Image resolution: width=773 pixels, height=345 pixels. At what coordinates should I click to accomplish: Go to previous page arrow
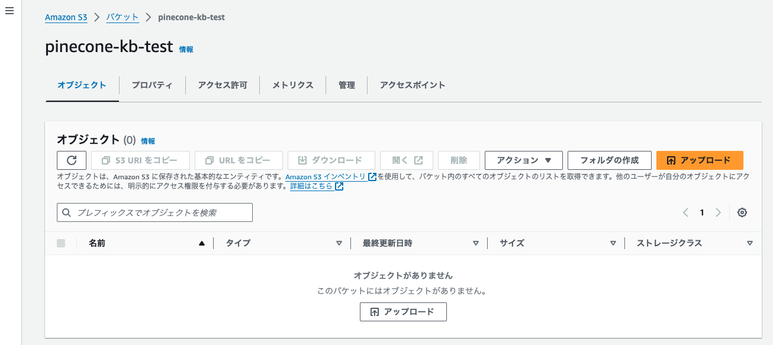click(x=685, y=212)
